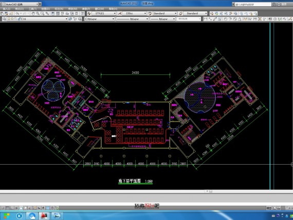Toggle the Model space button
Screen dimensions: 293x220
(269, 208)
